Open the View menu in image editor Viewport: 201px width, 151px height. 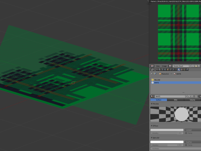158,66
